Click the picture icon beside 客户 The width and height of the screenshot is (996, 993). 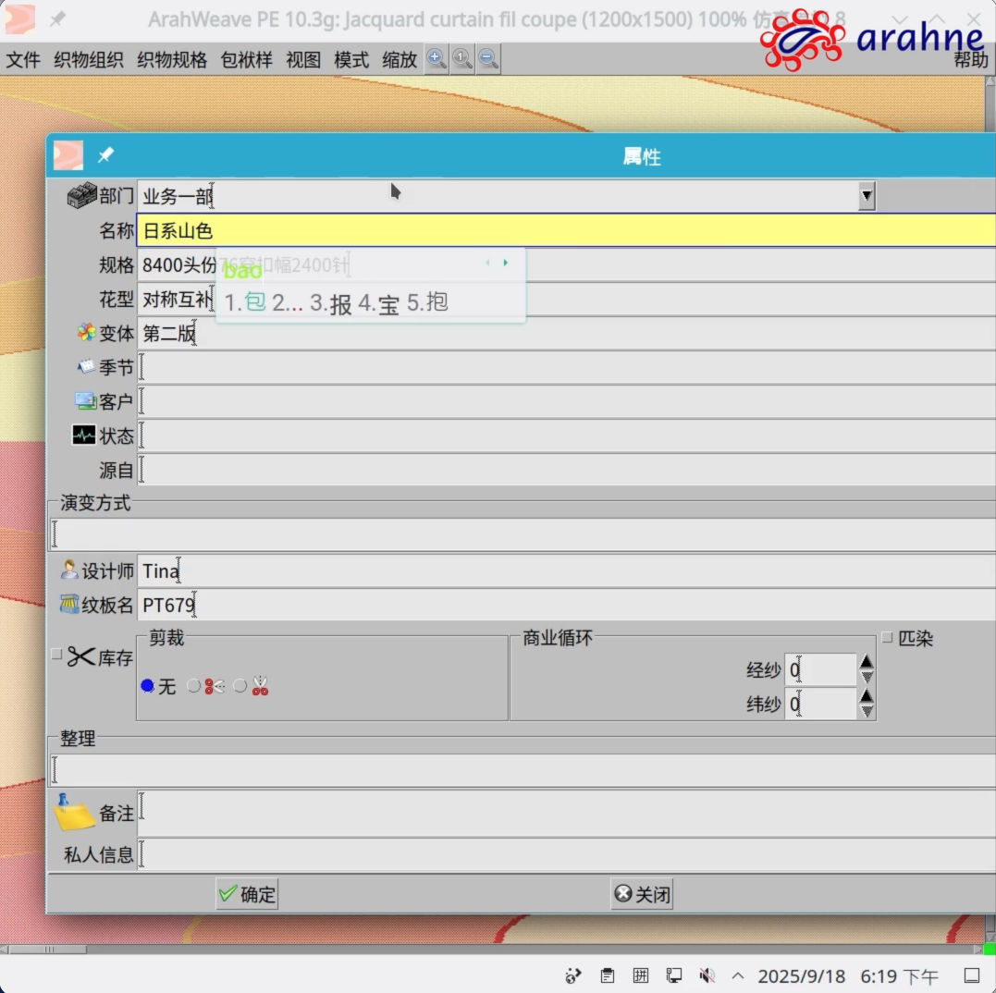coord(86,400)
